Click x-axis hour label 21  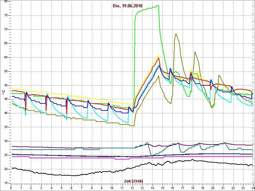[x=223, y=188]
